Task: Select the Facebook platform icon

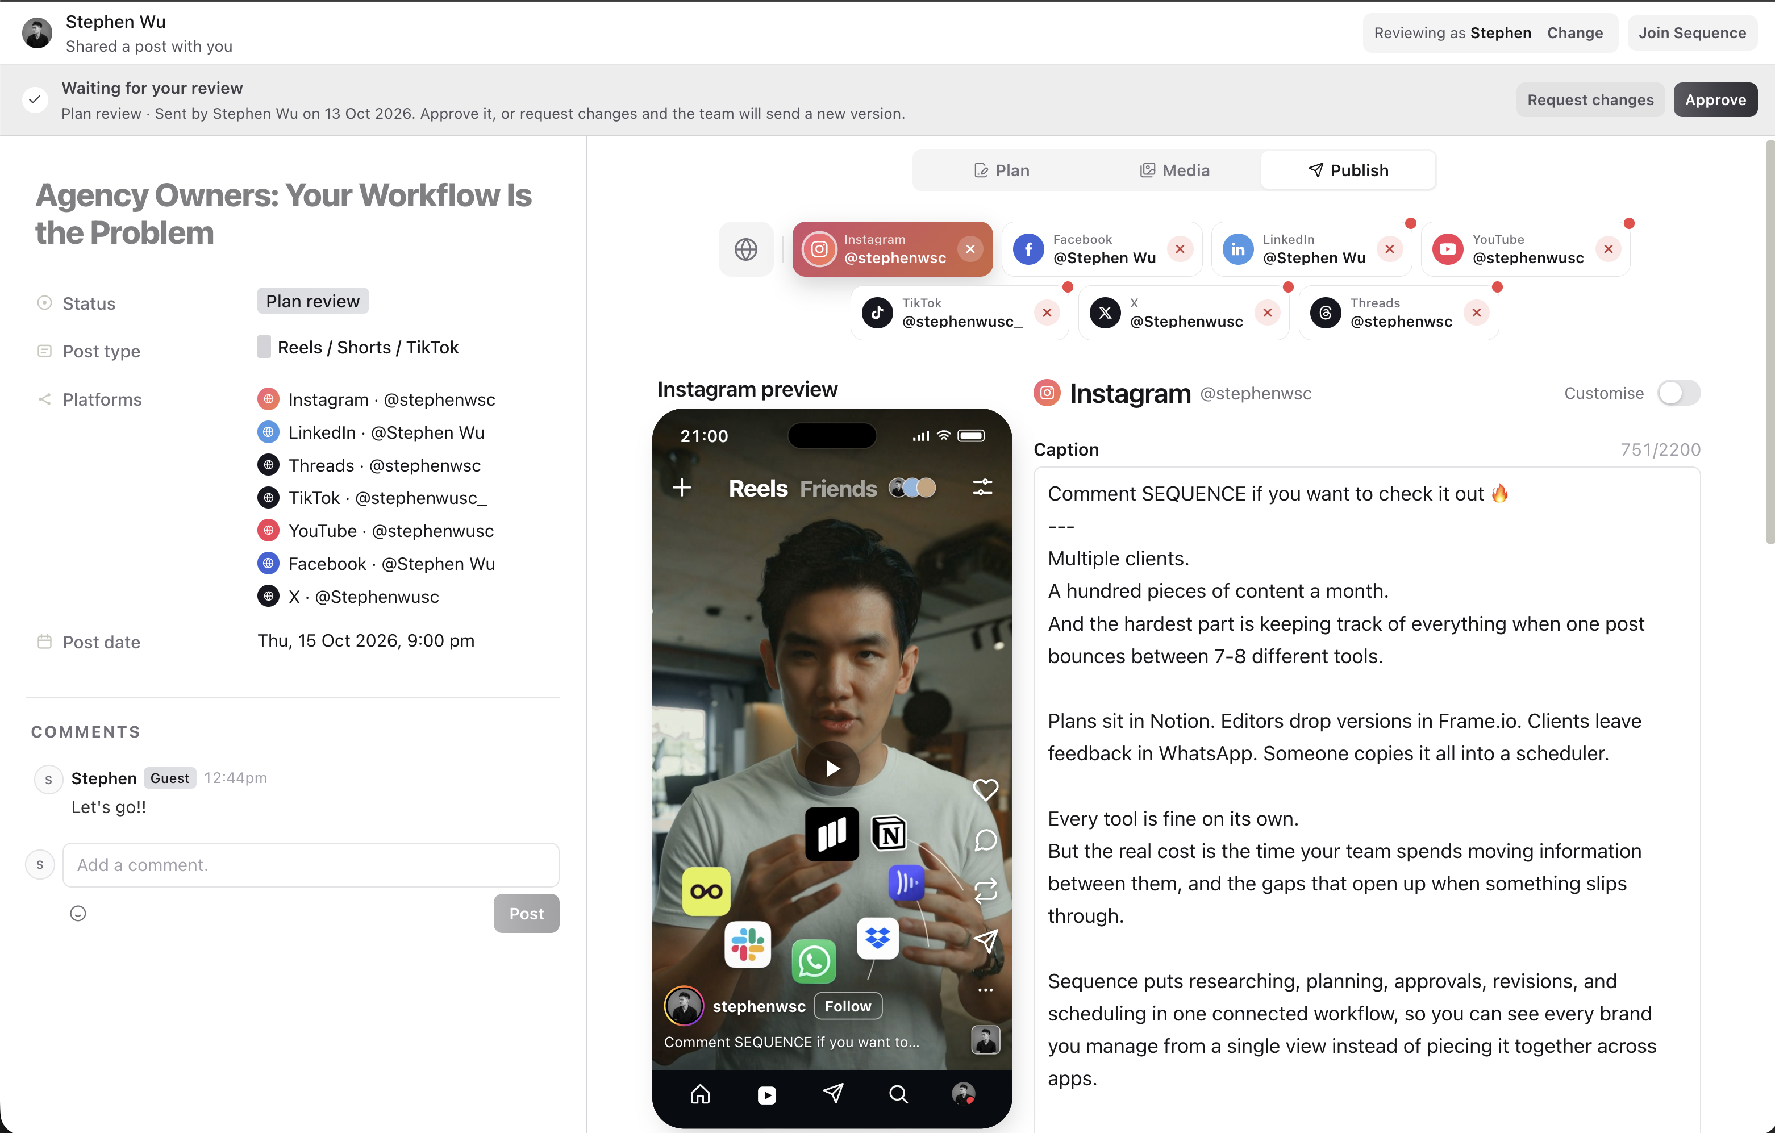Action: (x=1028, y=249)
